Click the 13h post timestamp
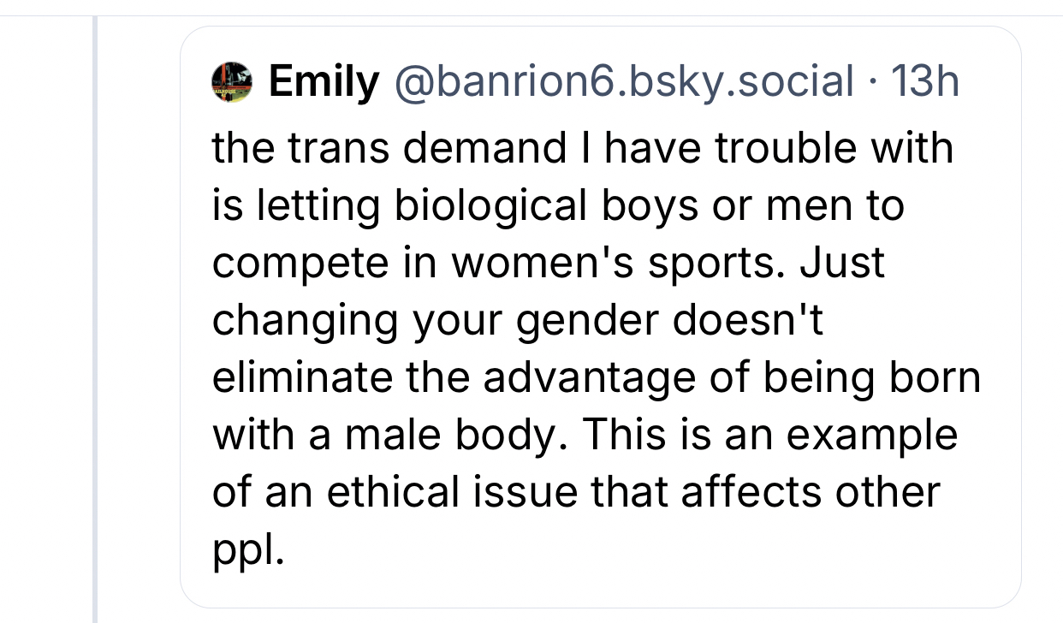 point(924,83)
